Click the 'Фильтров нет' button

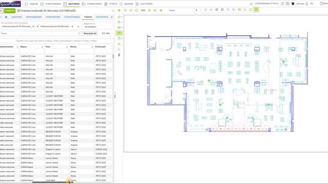tap(90, 33)
